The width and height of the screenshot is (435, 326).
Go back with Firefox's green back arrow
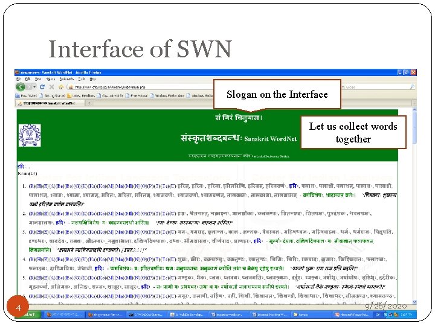(x=21, y=87)
